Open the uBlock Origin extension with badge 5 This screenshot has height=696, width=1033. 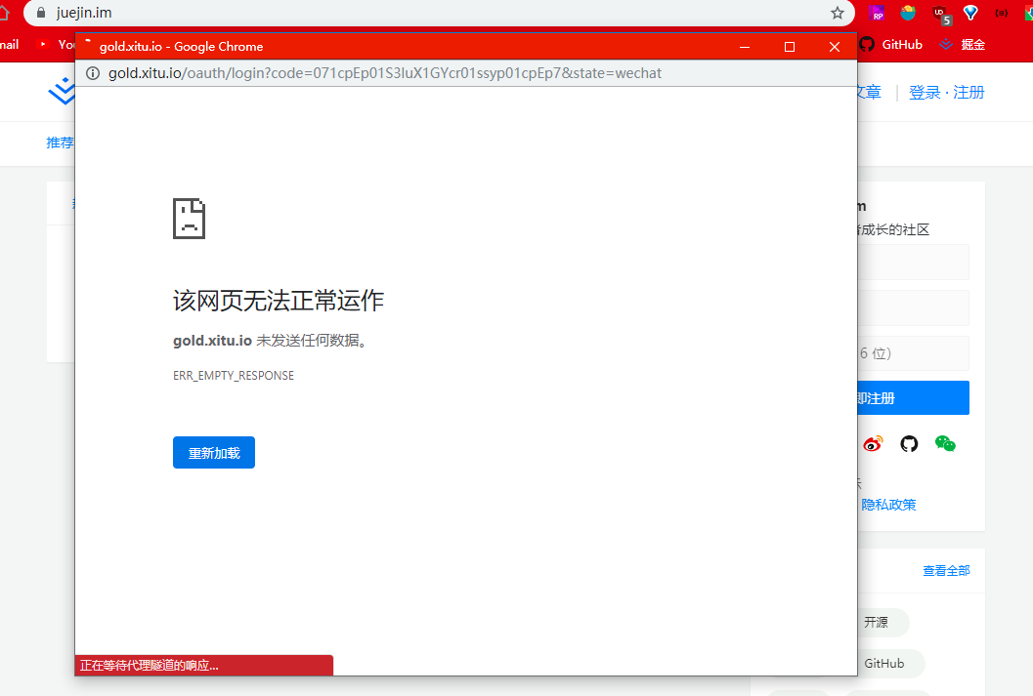point(941,14)
